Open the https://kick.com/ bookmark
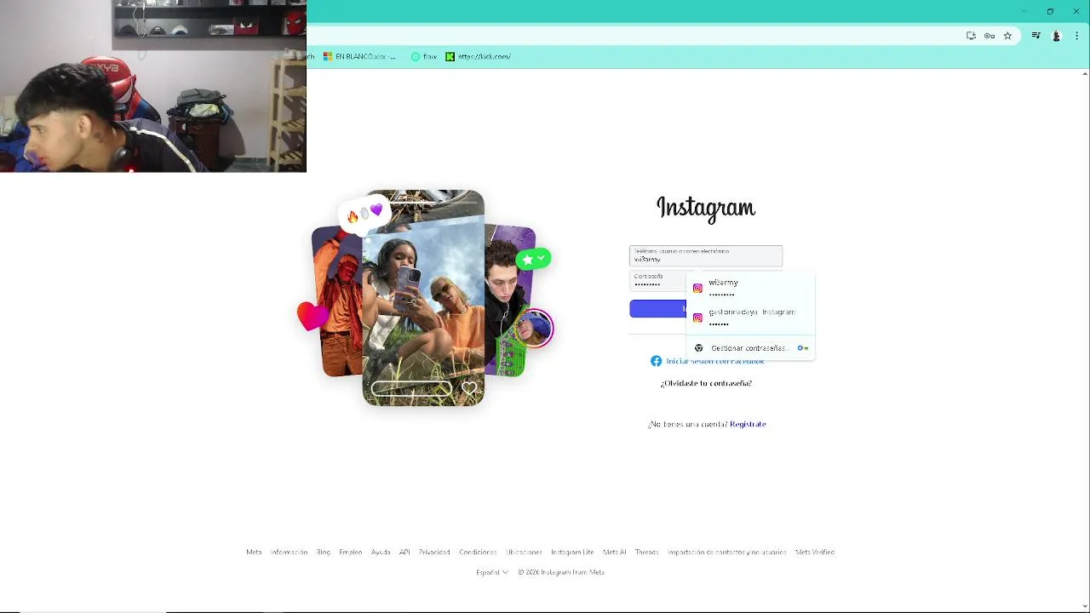Screen dimensions: 1090x613 (479, 56)
